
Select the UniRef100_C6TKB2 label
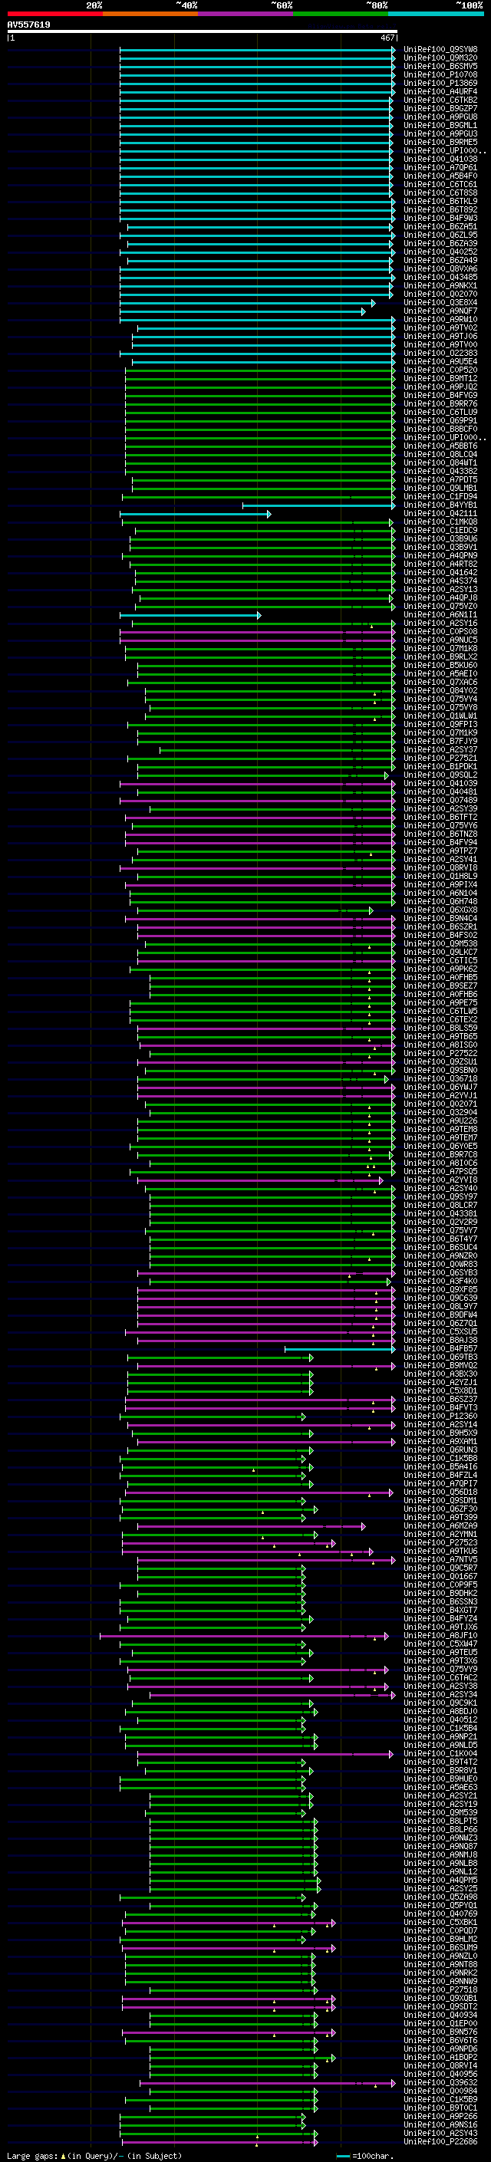coord(440,100)
